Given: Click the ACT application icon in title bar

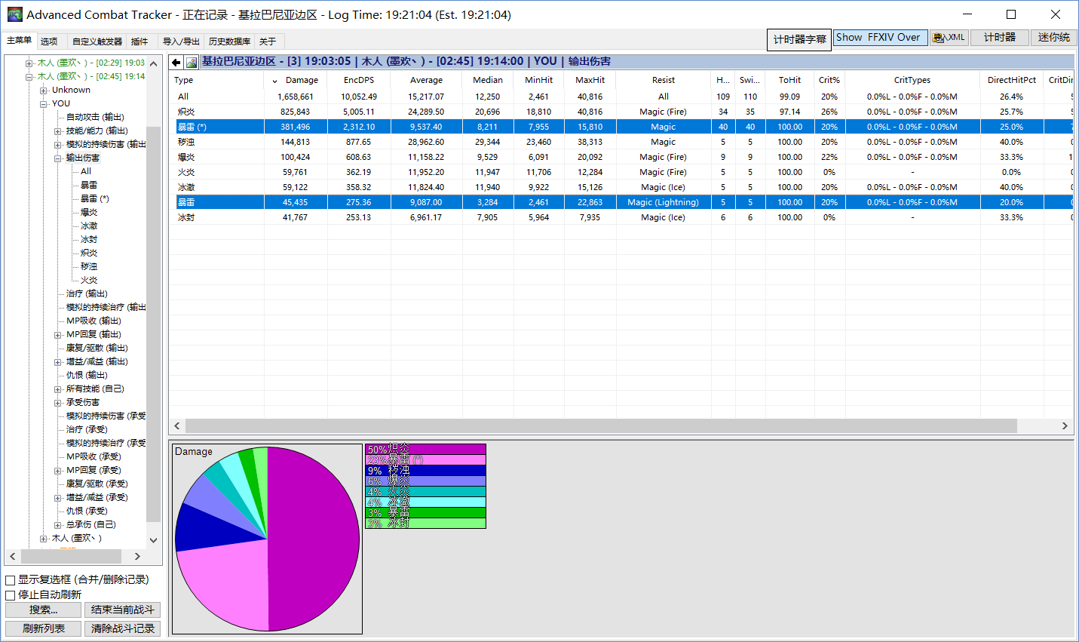Looking at the screenshot, I should 14,14.
